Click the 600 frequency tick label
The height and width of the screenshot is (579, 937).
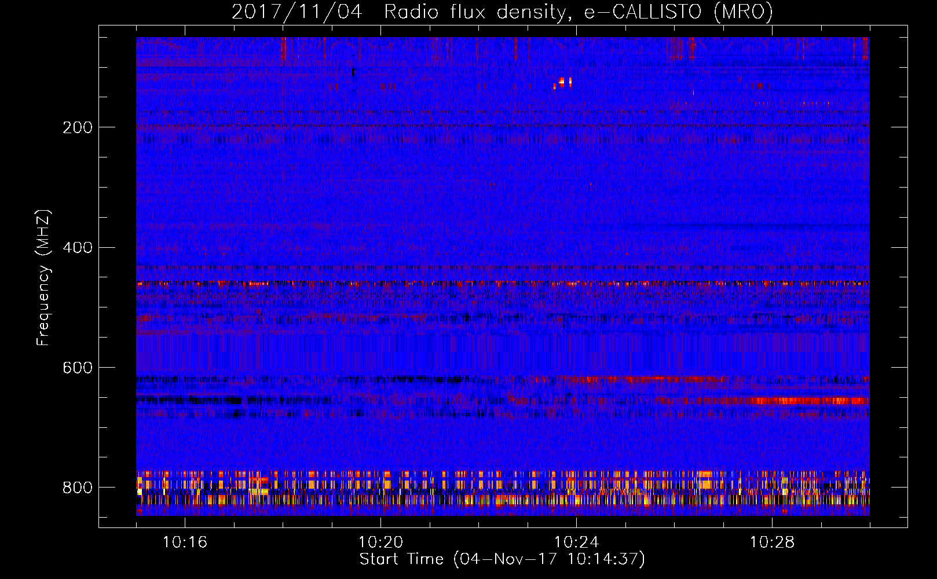pyautogui.click(x=78, y=368)
